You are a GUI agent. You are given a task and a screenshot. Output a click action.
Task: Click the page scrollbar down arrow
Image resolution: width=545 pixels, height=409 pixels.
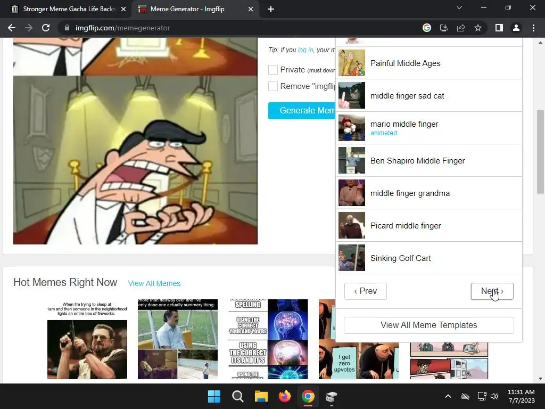click(x=540, y=379)
